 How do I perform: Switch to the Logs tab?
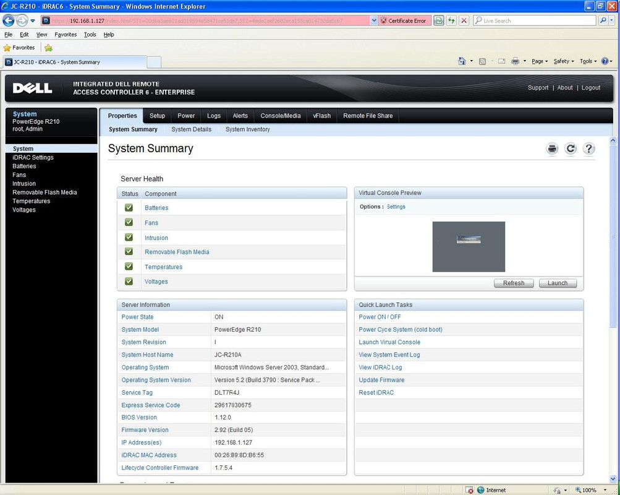point(213,116)
